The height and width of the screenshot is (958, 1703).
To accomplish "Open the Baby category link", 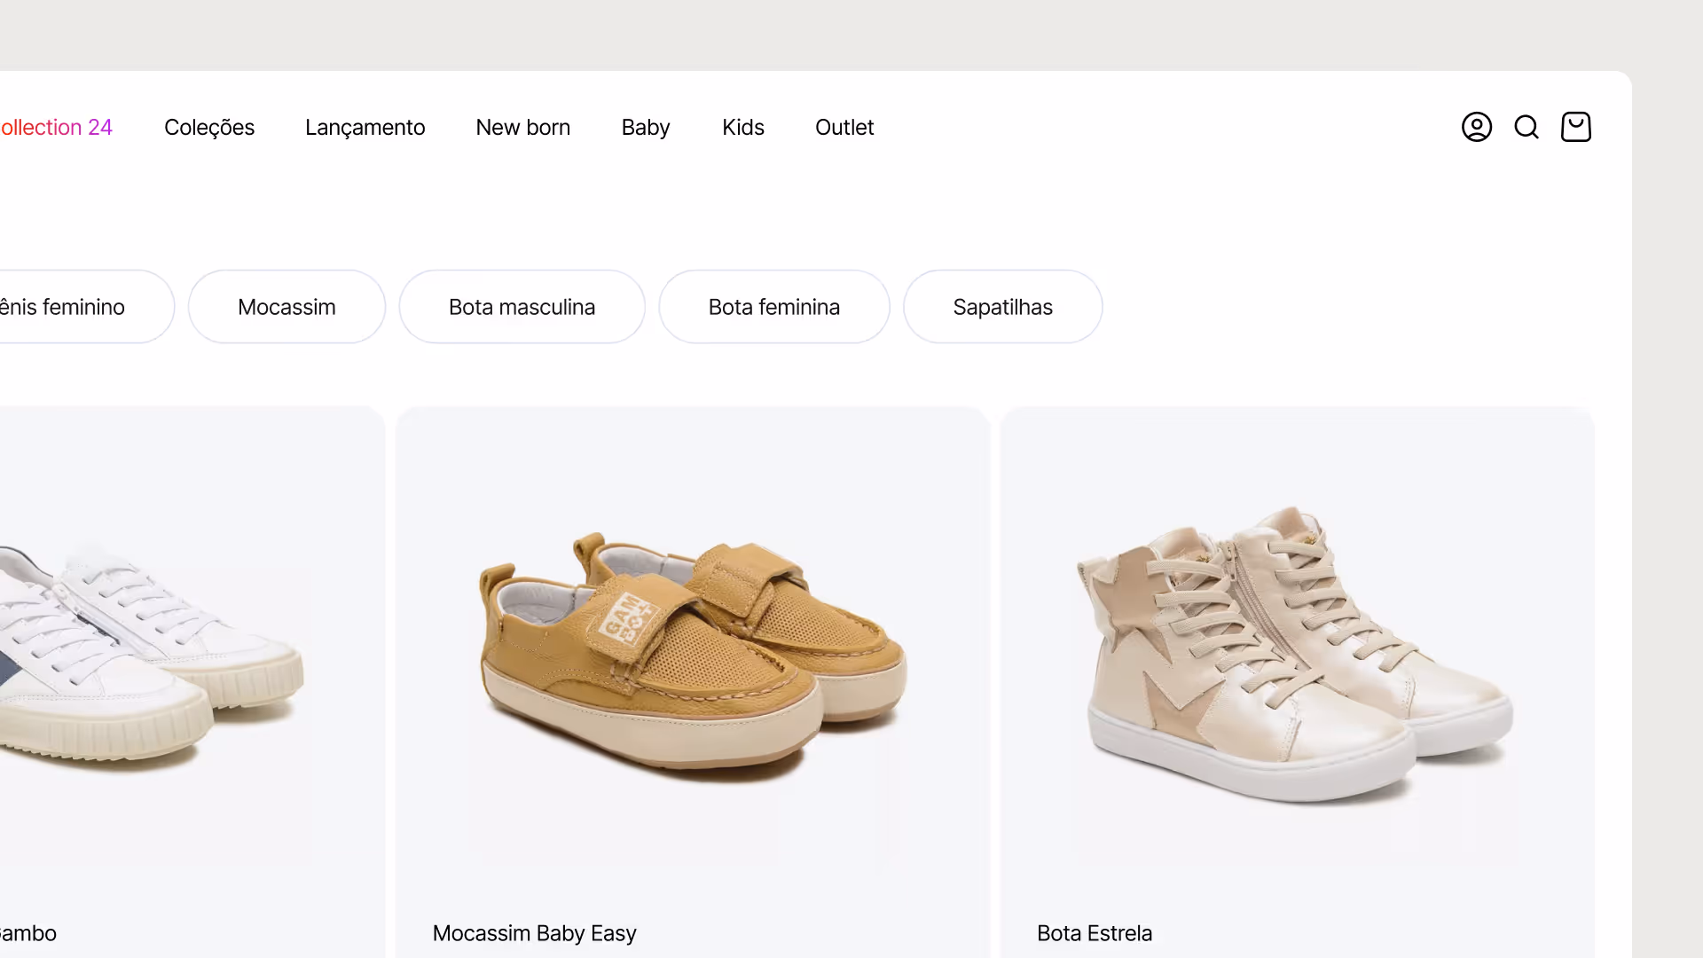I will (645, 127).
